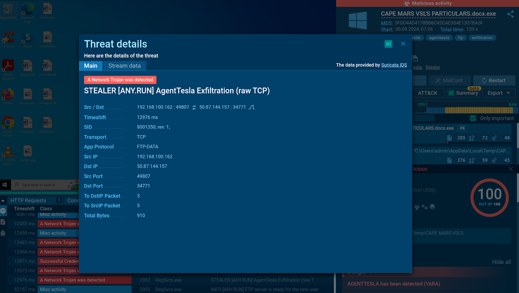This screenshot has height=293, width=519.
Task: Open the introducti... Word document on desktop
Action: click(47, 11)
